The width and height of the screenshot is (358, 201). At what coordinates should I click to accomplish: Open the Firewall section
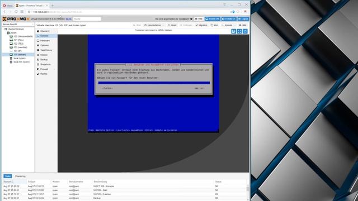tap(44, 69)
